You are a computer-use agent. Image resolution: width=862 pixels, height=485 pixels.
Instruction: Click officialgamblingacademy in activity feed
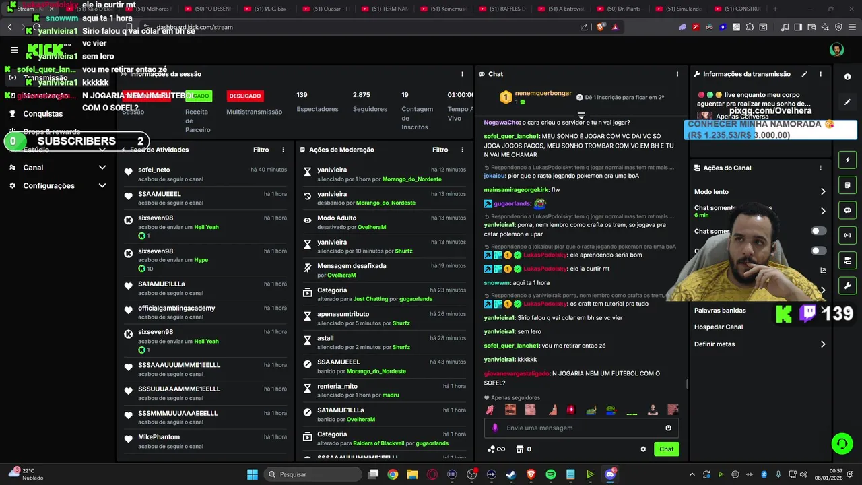click(x=176, y=309)
